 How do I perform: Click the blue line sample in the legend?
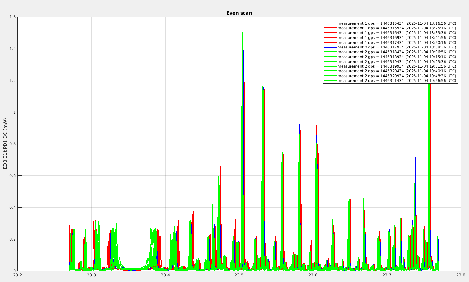coord(330,47)
